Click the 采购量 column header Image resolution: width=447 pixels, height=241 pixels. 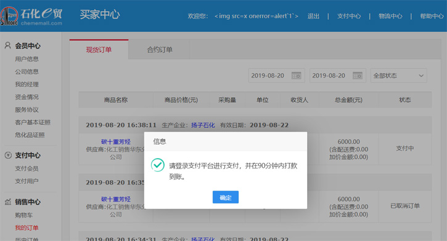(x=228, y=100)
